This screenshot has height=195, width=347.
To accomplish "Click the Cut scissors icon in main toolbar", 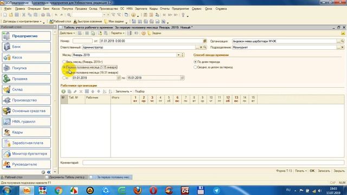I will click(x=24, y=15).
